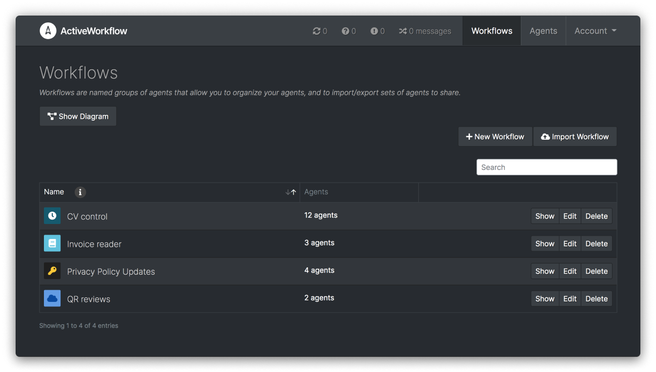Click Edit for CV control

pos(570,216)
